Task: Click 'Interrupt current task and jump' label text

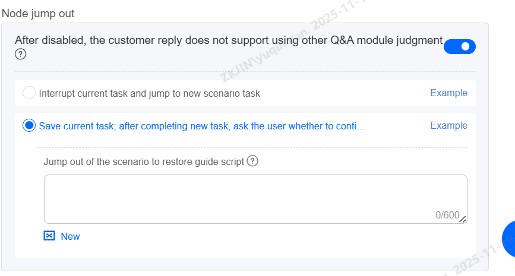Action: click(149, 93)
